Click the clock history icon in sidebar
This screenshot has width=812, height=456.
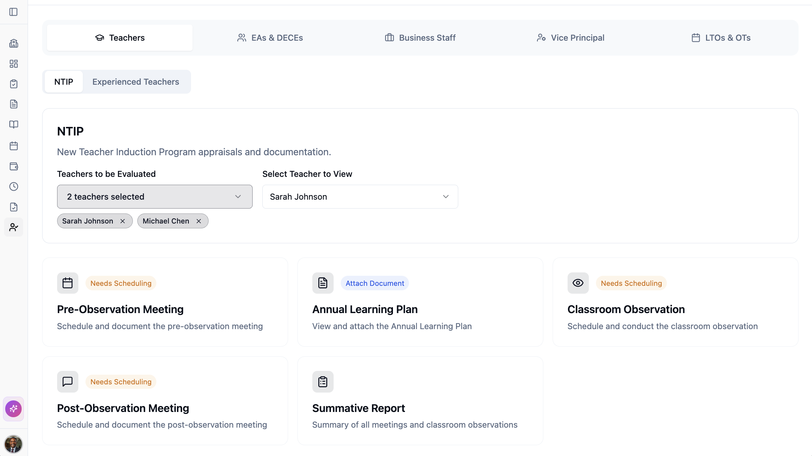coord(14,187)
